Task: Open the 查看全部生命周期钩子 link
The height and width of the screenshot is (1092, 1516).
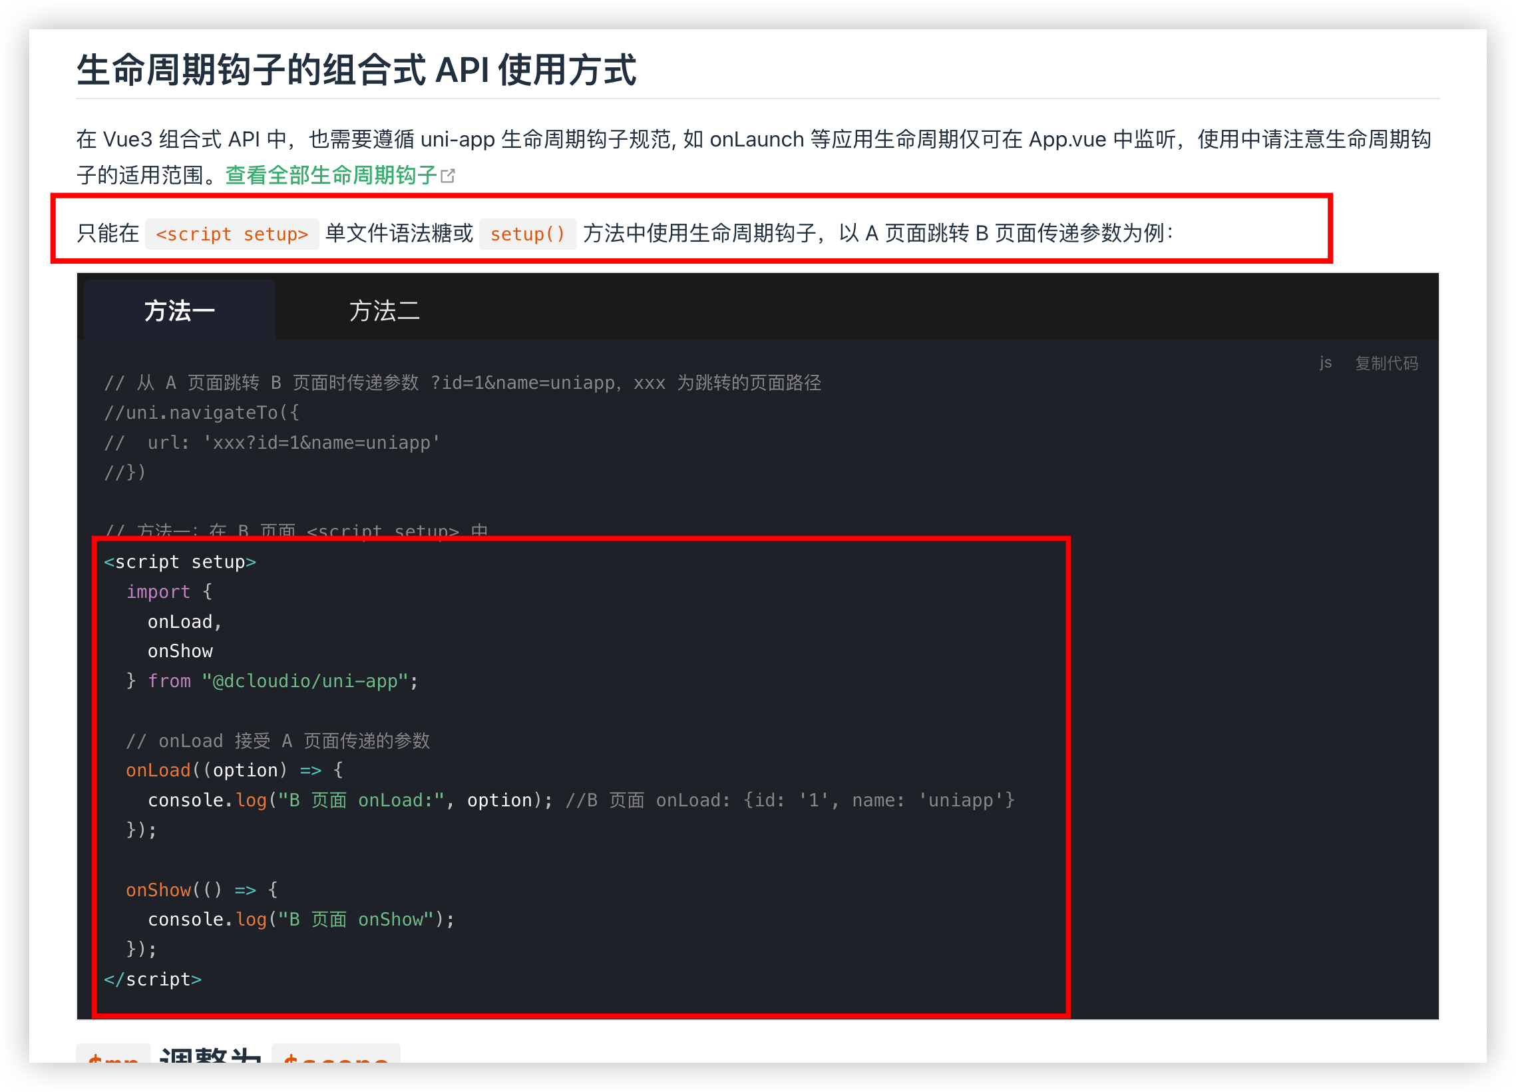Action: (331, 175)
